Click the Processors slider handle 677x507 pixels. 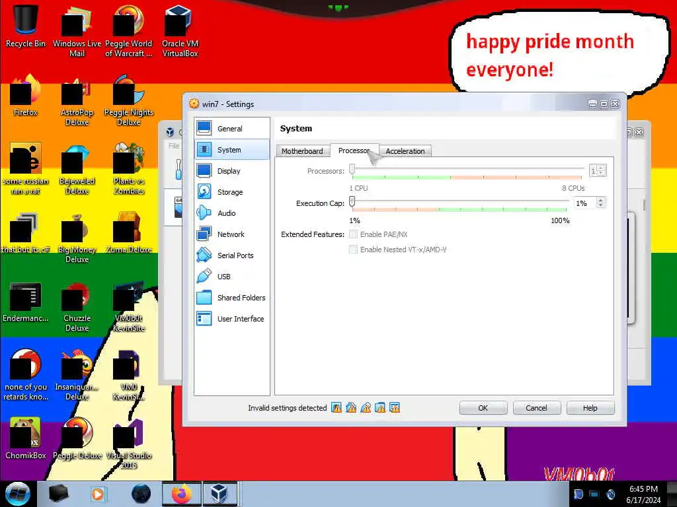352,170
